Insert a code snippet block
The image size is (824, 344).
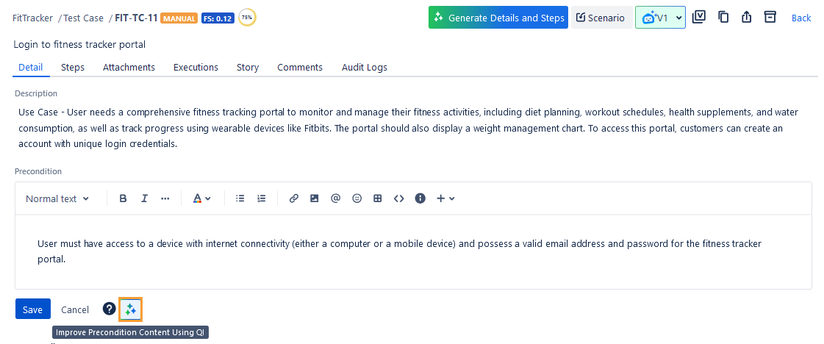399,198
